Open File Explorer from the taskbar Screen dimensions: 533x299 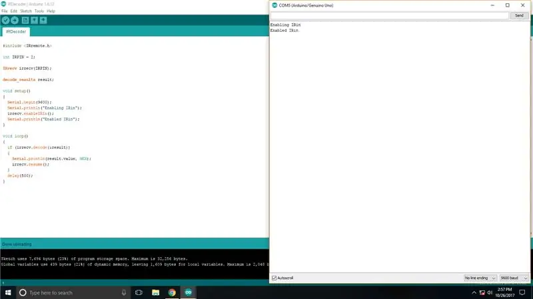point(156,292)
